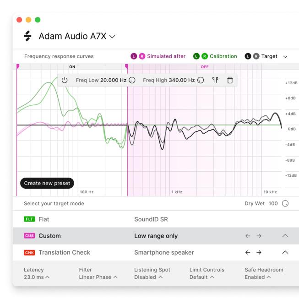Expand the frequency response curves legend chevron

[285, 56]
